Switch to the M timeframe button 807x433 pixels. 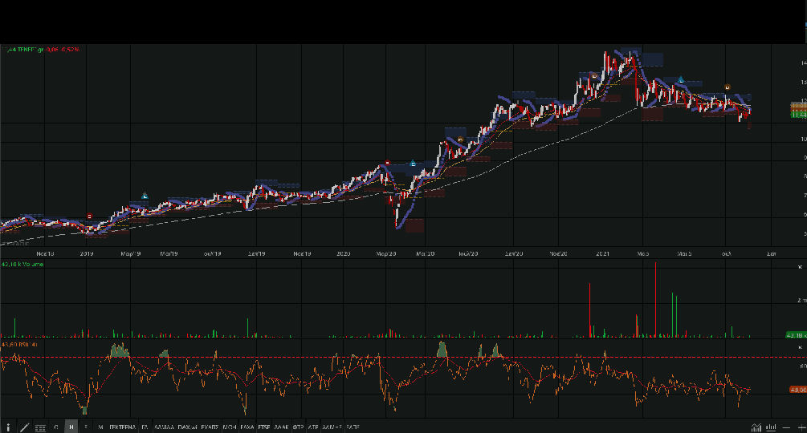(100, 427)
